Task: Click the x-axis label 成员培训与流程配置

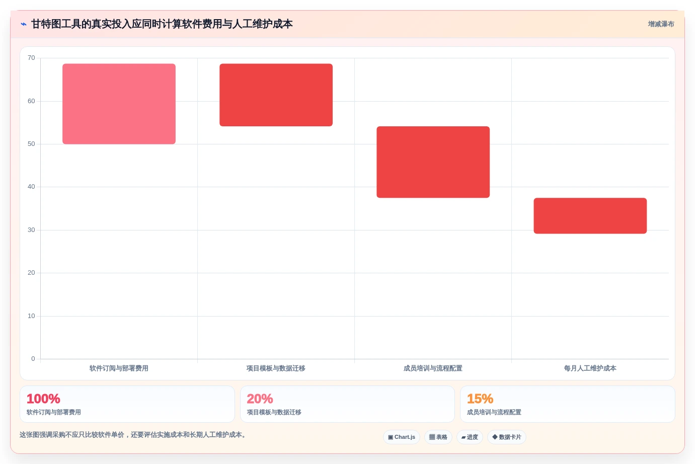Action: click(x=433, y=368)
